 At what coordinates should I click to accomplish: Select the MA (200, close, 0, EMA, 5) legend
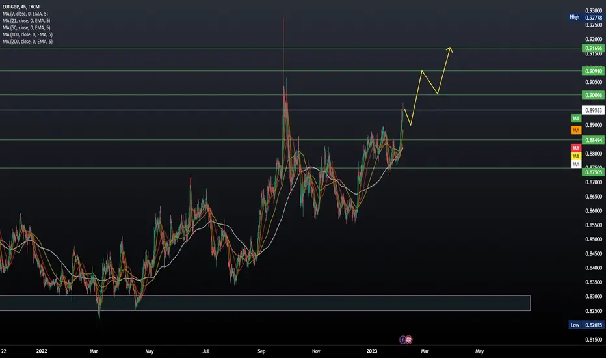click(27, 42)
